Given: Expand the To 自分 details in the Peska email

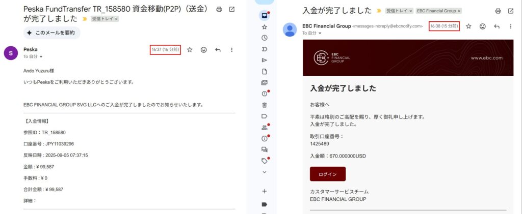Looking at the screenshot, I should pyautogui.click(x=41, y=57).
